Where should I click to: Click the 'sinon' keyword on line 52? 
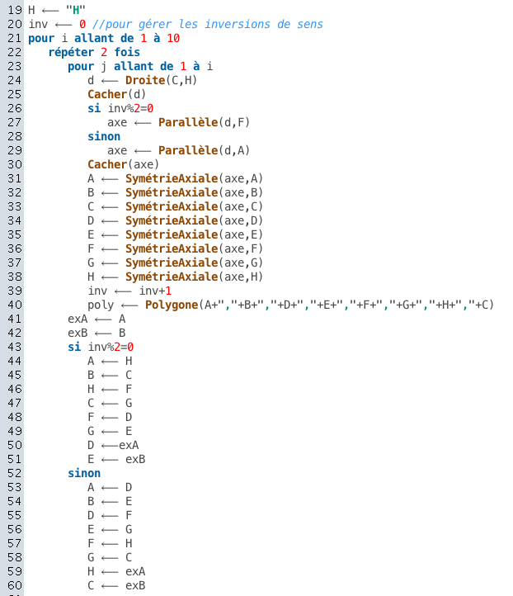[x=84, y=473]
